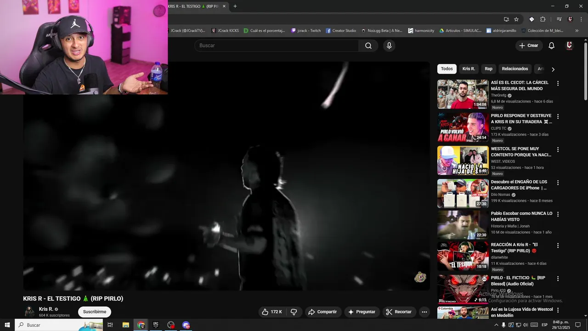Open ASÍ ES EL CECOT video thumbnail

coord(463,94)
